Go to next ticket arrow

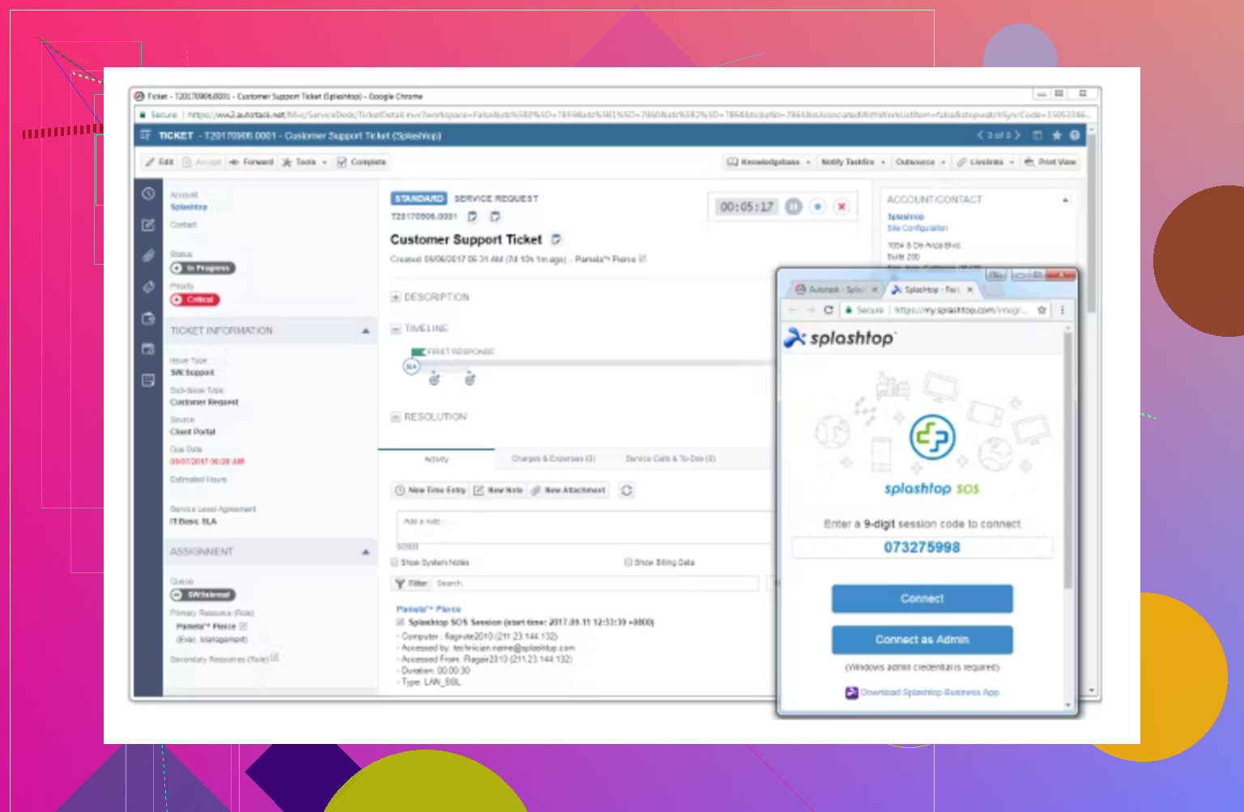click(1017, 135)
